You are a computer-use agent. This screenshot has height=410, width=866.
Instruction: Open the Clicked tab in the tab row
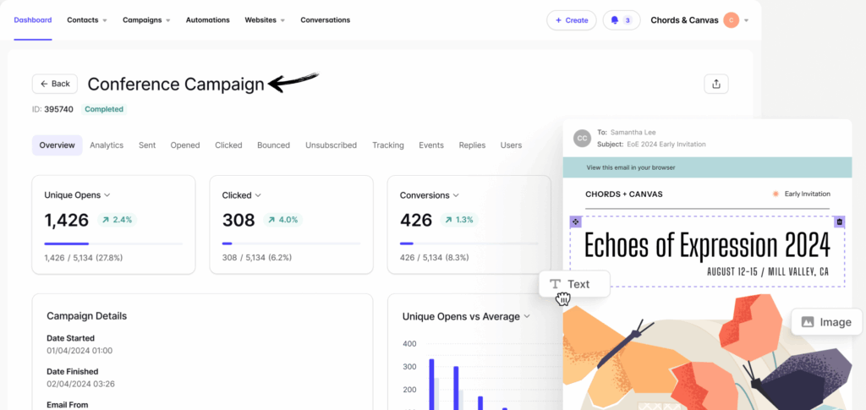pos(228,145)
